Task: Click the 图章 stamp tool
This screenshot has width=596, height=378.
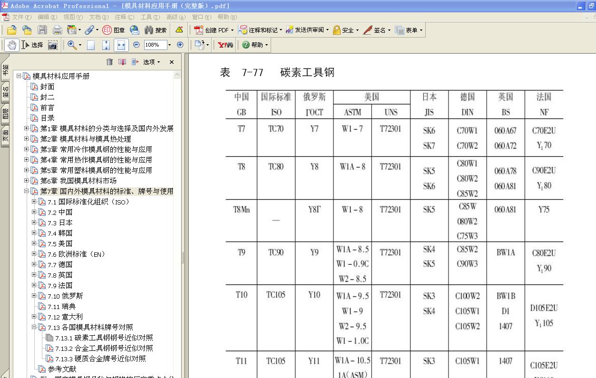Action: [114, 30]
